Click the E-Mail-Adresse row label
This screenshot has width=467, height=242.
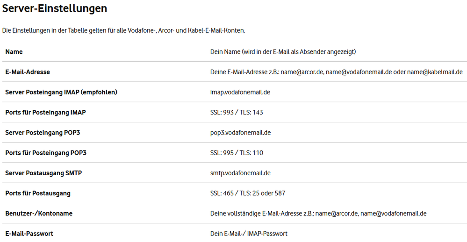tap(28, 72)
